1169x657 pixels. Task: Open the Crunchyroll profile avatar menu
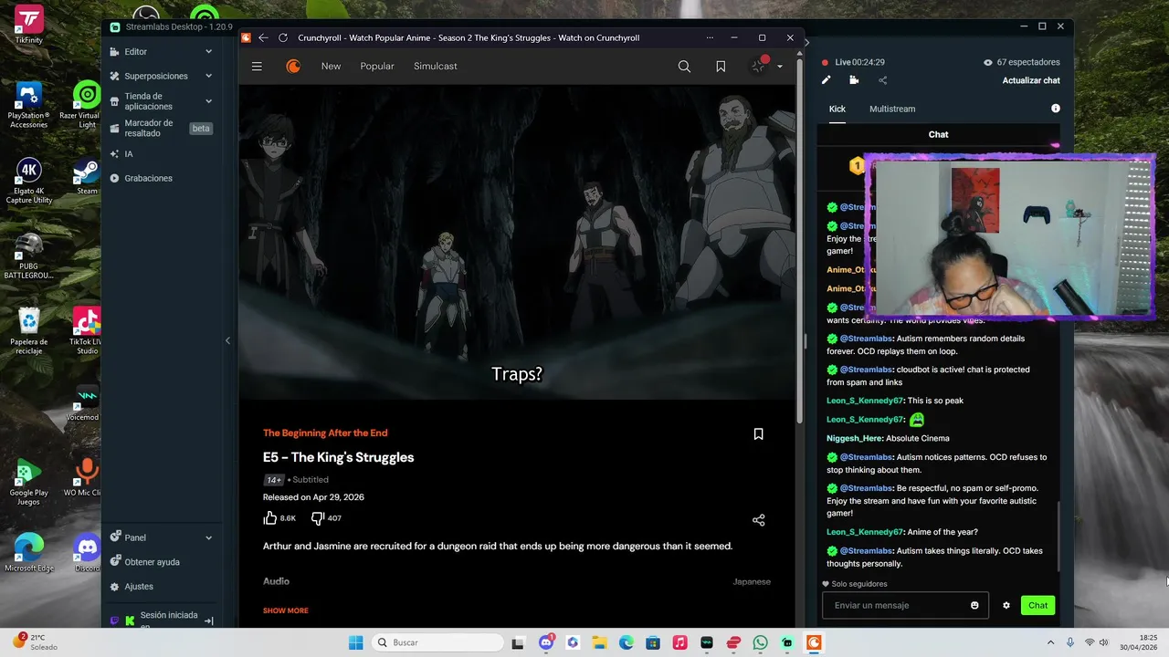click(x=760, y=66)
